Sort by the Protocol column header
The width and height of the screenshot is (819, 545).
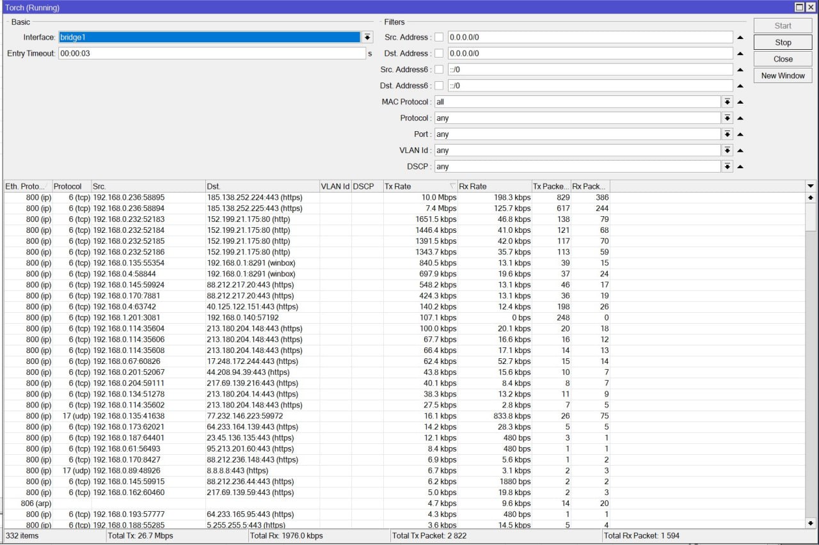pos(72,186)
